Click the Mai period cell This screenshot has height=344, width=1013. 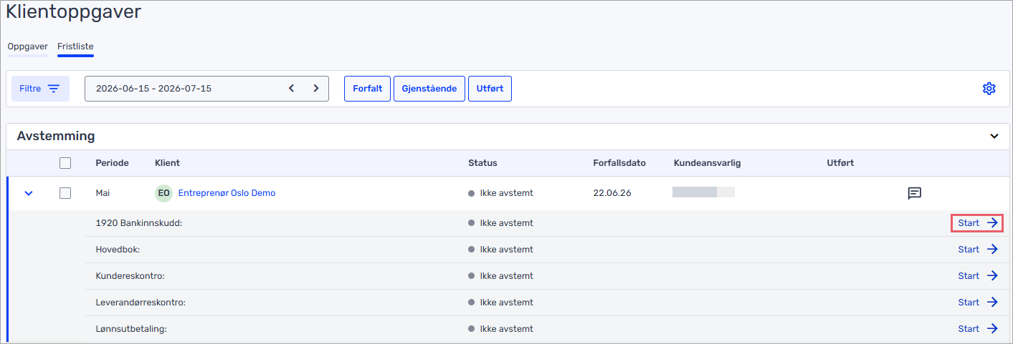(x=104, y=193)
